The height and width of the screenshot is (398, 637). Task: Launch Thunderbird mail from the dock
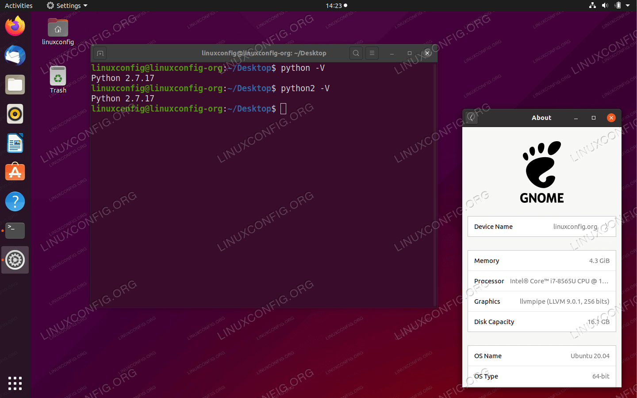[15, 55]
